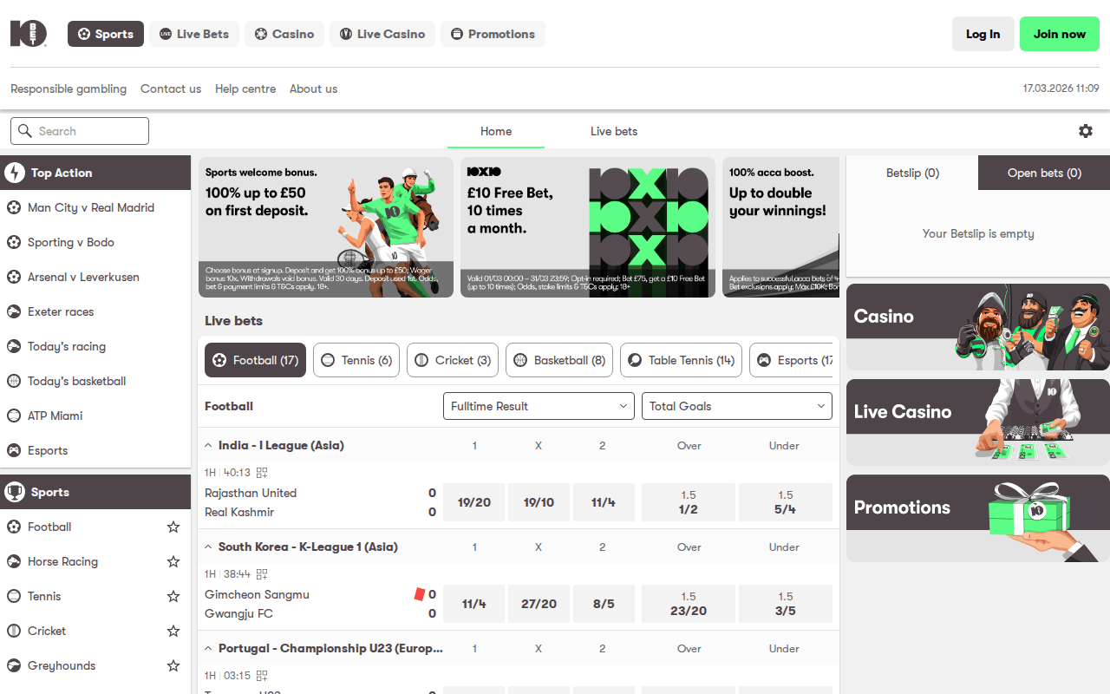The height and width of the screenshot is (694, 1110).
Task: Open settings via the gear icon
Action: [1086, 130]
